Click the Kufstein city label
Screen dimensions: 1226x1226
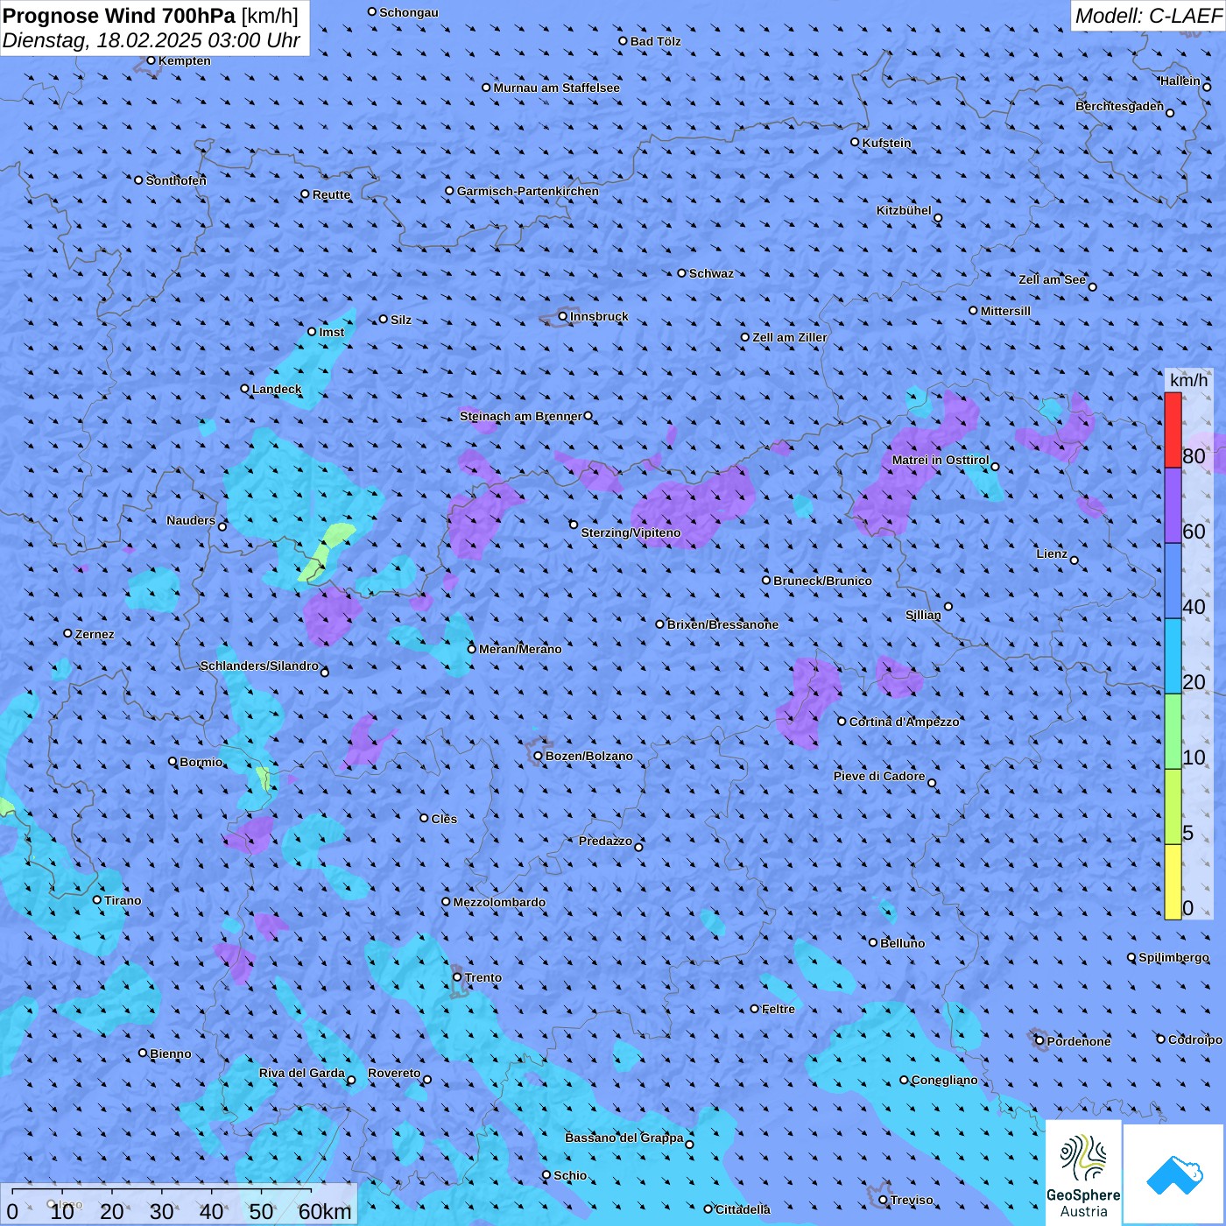coord(886,143)
